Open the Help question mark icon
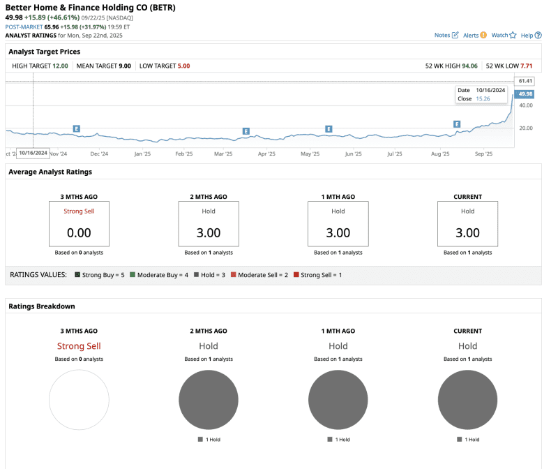558x469 pixels. pyautogui.click(x=538, y=35)
